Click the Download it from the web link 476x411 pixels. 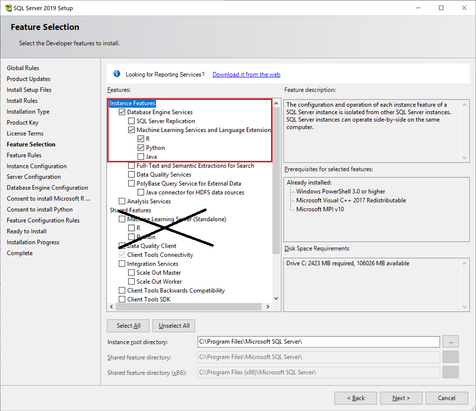tap(246, 74)
